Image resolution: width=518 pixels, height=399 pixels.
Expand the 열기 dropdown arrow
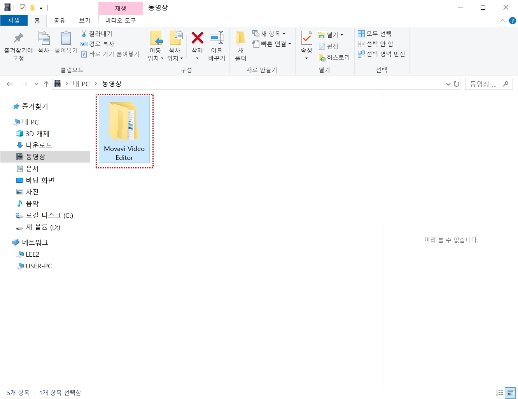click(x=342, y=35)
